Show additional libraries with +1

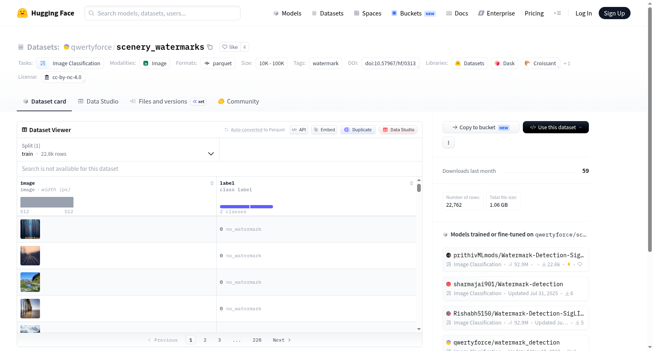coord(567,63)
